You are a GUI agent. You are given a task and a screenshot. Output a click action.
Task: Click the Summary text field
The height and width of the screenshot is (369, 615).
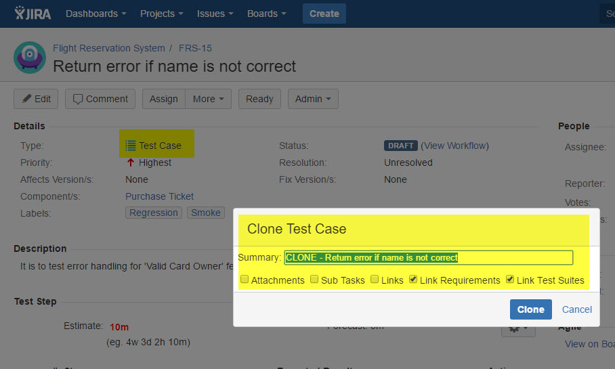pyautogui.click(x=428, y=257)
